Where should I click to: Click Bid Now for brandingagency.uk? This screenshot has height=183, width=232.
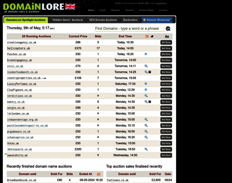[x=166, y=60]
